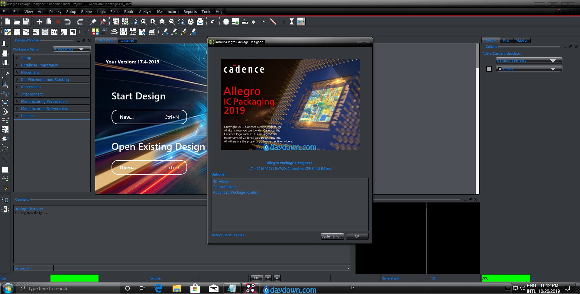This screenshot has width=580, height=294.
Task: Open the Outline subclass dropdown
Action: [x=529, y=69]
